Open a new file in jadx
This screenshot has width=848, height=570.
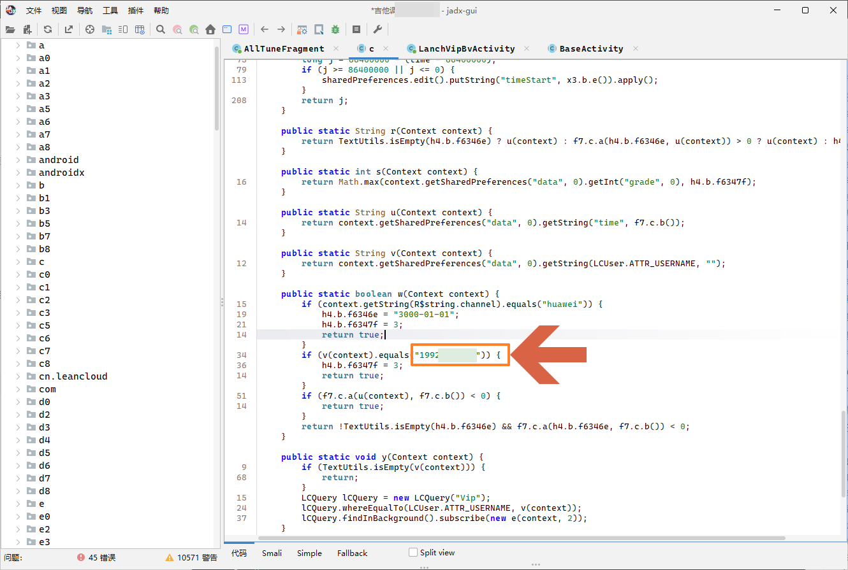[x=10, y=29]
